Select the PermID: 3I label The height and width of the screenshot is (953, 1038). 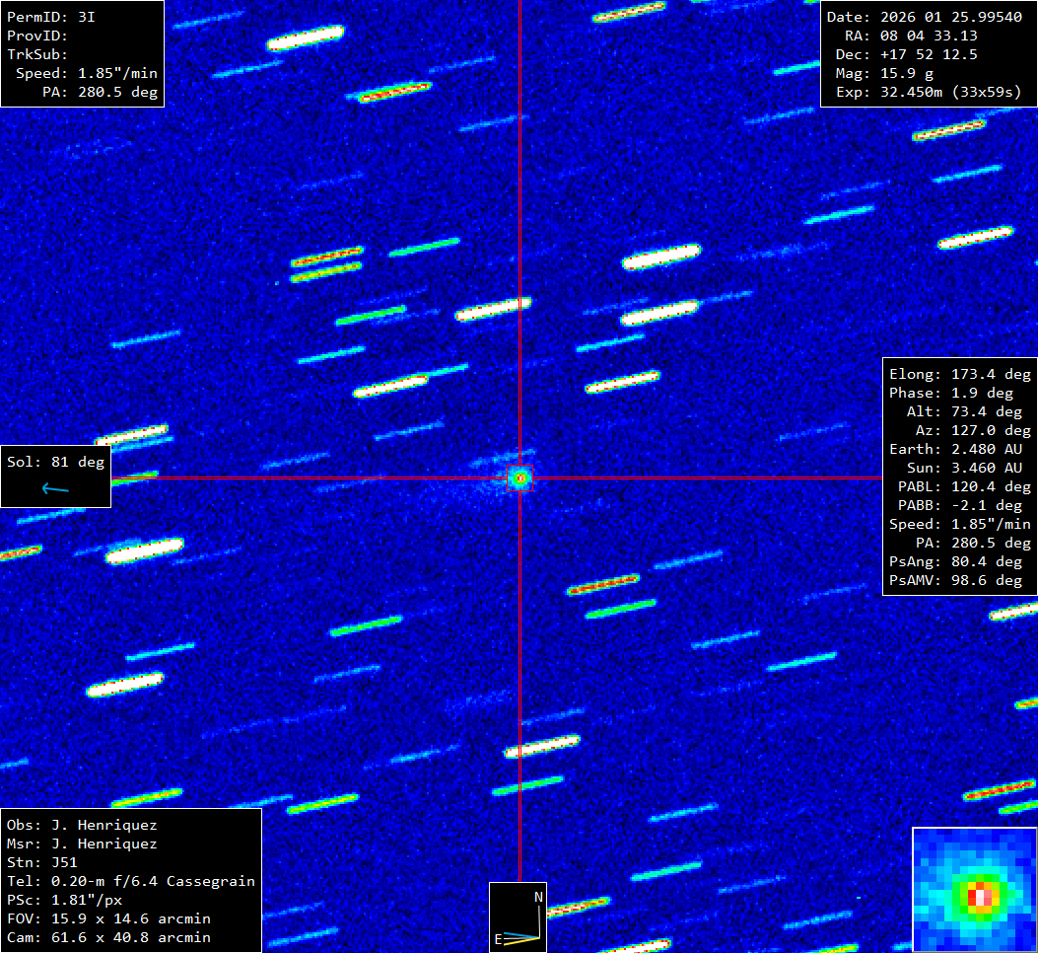51,17
